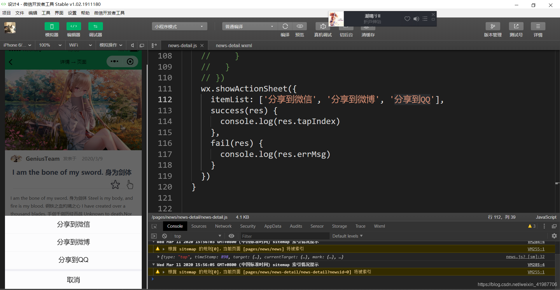Open the 文件 menu
This screenshot has width=560, height=290.
tap(20, 13)
